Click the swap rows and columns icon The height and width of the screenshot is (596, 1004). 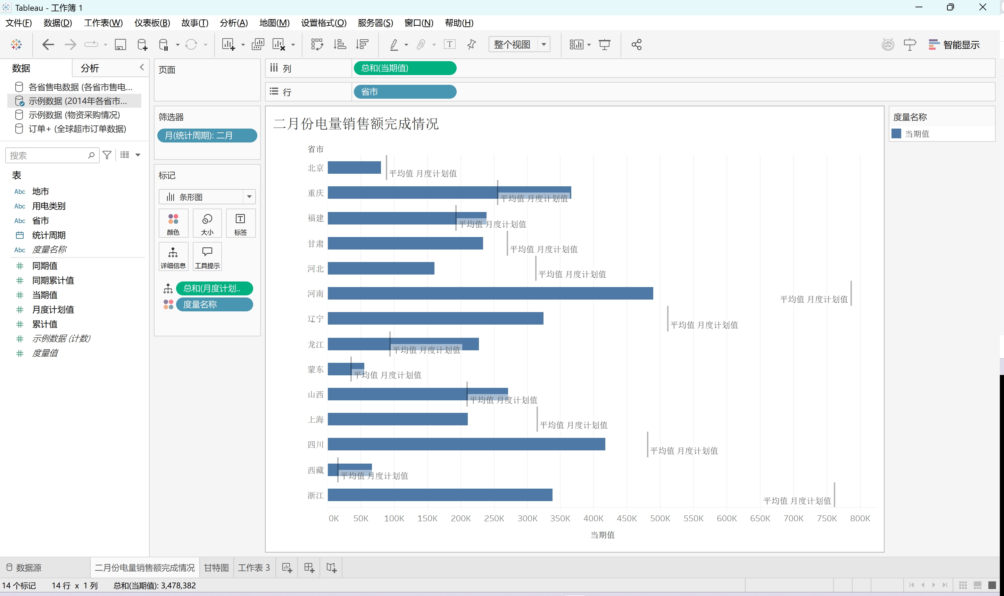[x=317, y=44]
